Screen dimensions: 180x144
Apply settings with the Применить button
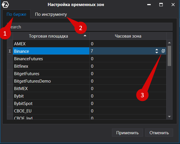click(x=127, y=133)
